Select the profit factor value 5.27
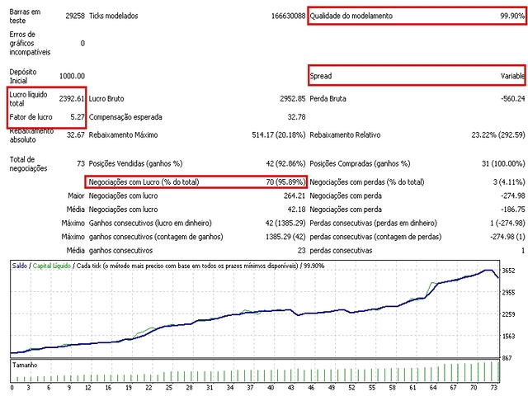 tap(78, 117)
